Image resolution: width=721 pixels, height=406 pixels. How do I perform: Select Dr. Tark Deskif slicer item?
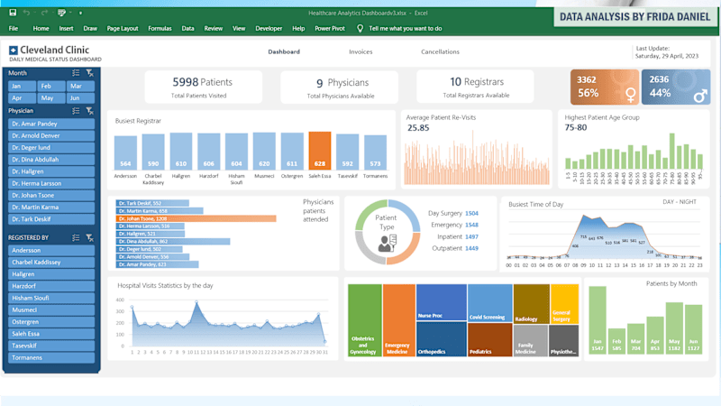click(x=51, y=219)
